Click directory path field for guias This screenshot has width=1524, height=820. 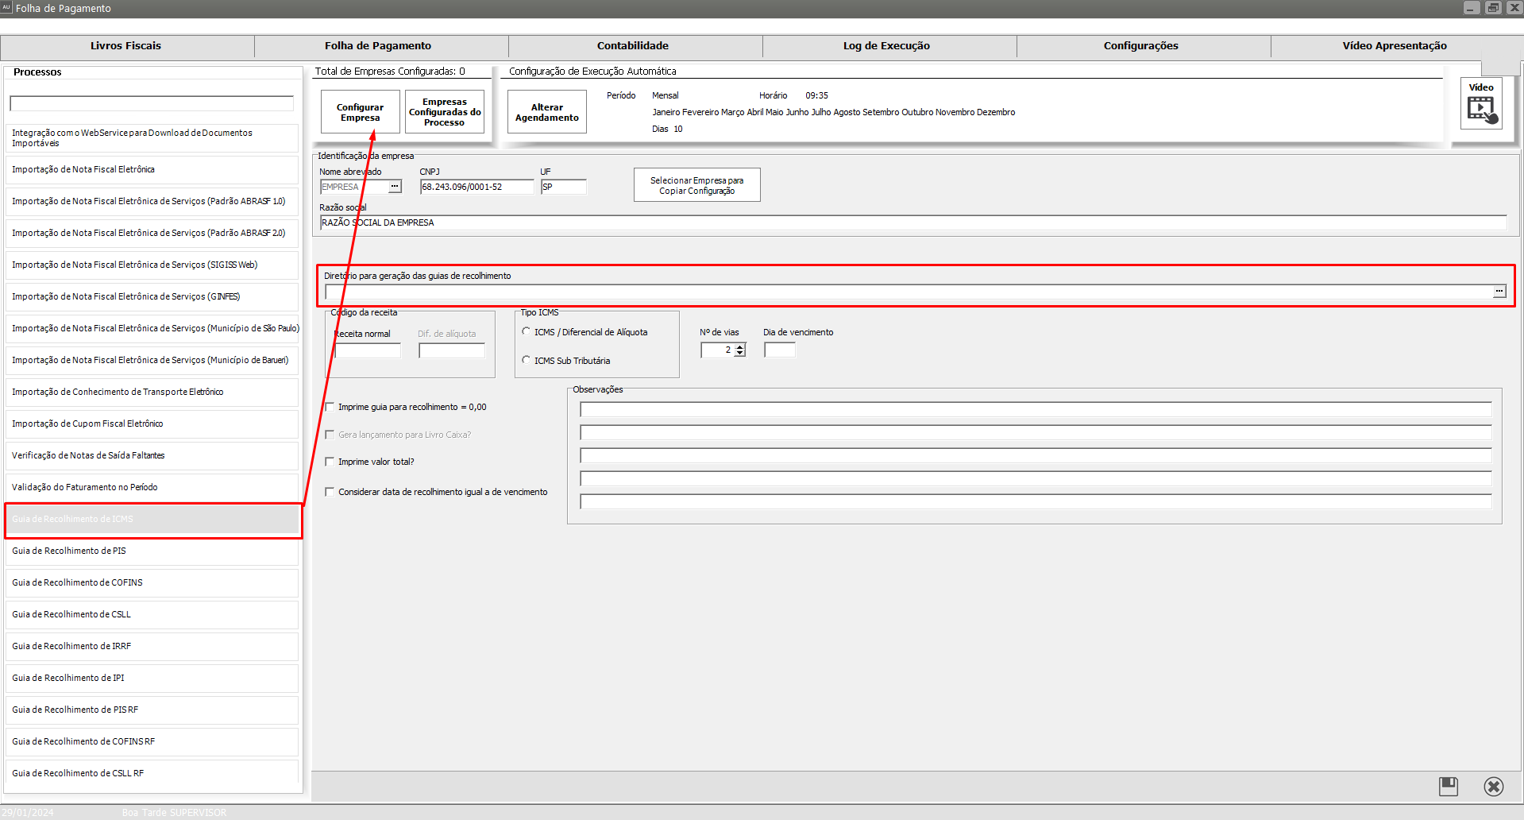tap(909, 292)
